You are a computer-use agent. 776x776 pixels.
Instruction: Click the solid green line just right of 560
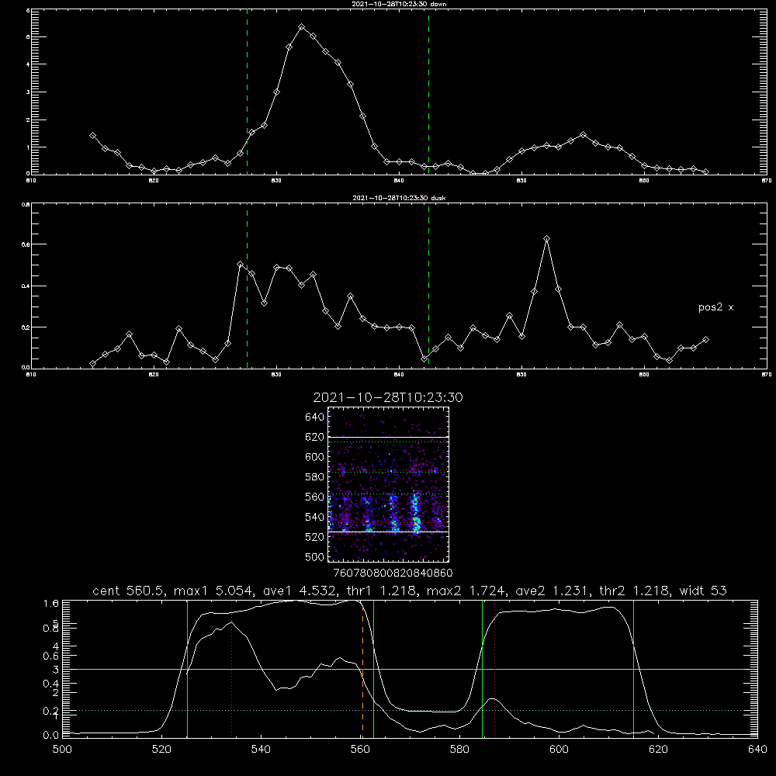[x=373, y=669]
